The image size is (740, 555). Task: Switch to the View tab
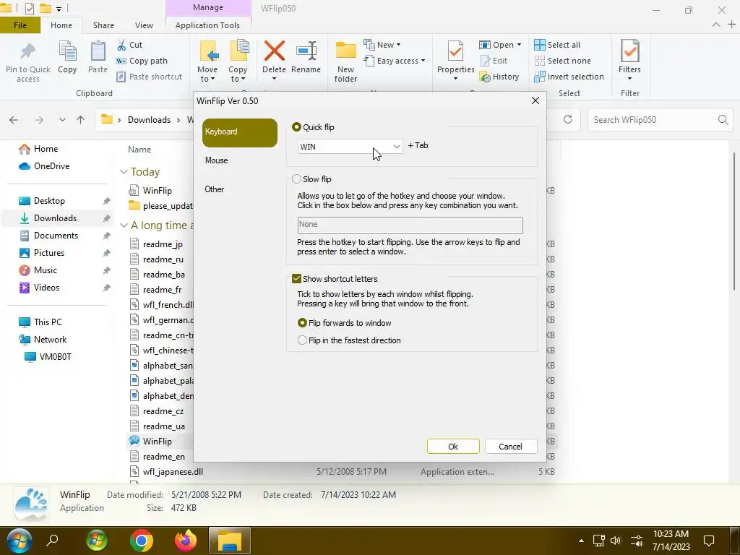coord(144,25)
